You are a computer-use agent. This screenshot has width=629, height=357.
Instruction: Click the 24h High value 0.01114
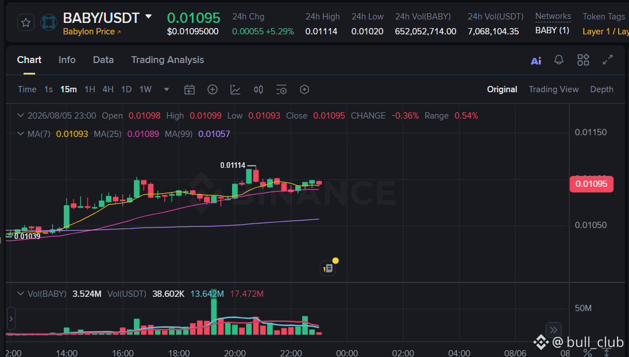pyautogui.click(x=321, y=31)
